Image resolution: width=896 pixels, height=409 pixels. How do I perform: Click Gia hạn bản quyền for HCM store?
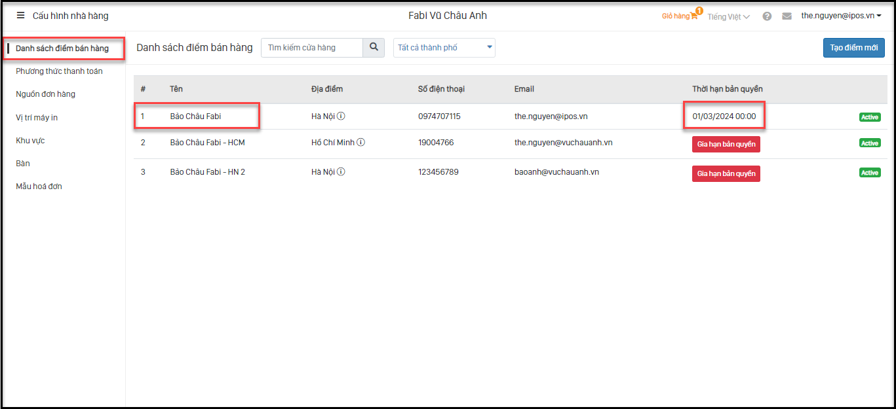tap(726, 145)
